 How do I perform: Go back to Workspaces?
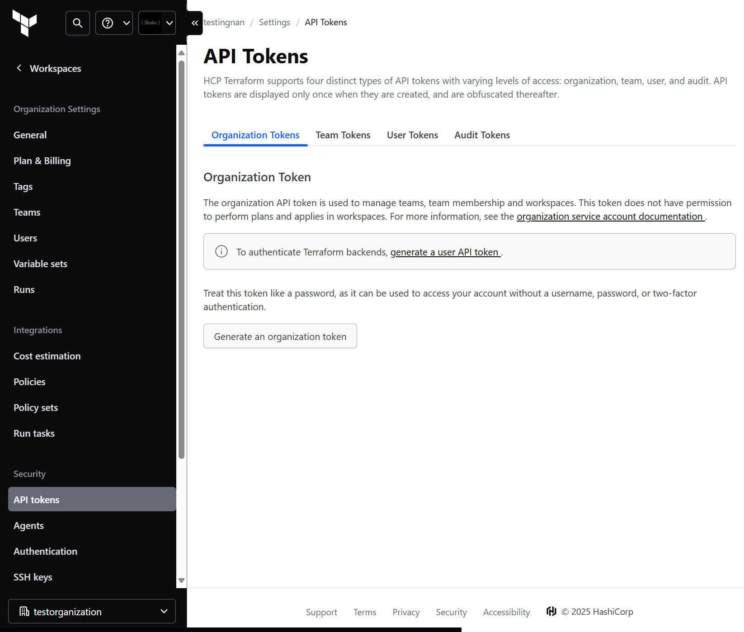click(x=48, y=69)
